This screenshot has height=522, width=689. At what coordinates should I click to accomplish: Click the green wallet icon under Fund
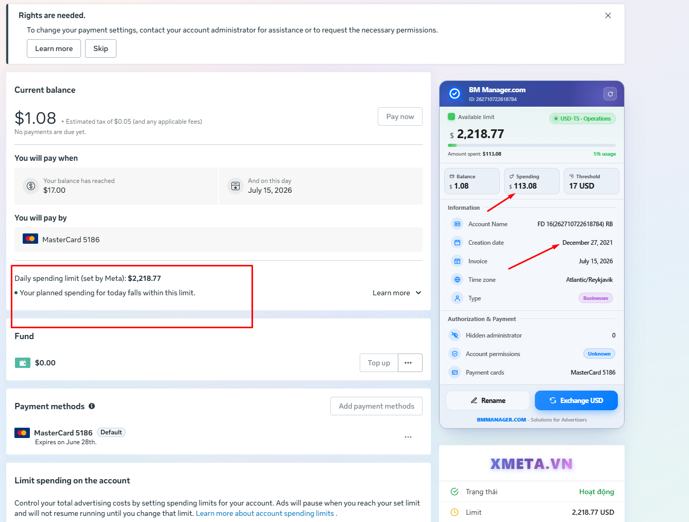[23, 363]
